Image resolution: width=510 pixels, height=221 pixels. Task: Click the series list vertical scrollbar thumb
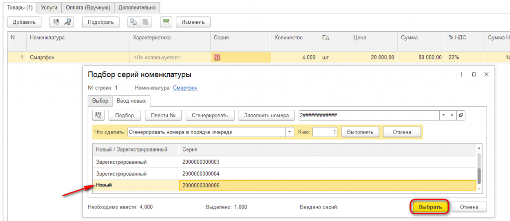479,176
